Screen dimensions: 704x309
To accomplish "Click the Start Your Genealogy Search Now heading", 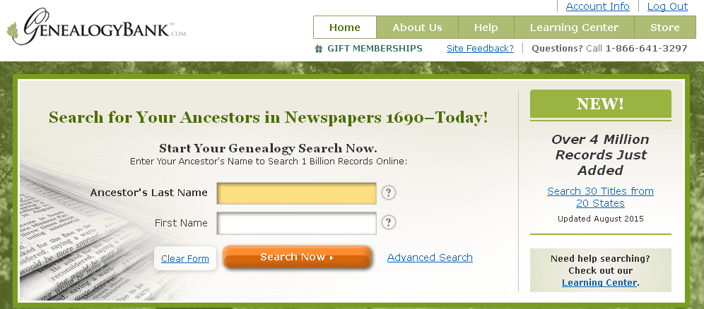I will 268,148.
